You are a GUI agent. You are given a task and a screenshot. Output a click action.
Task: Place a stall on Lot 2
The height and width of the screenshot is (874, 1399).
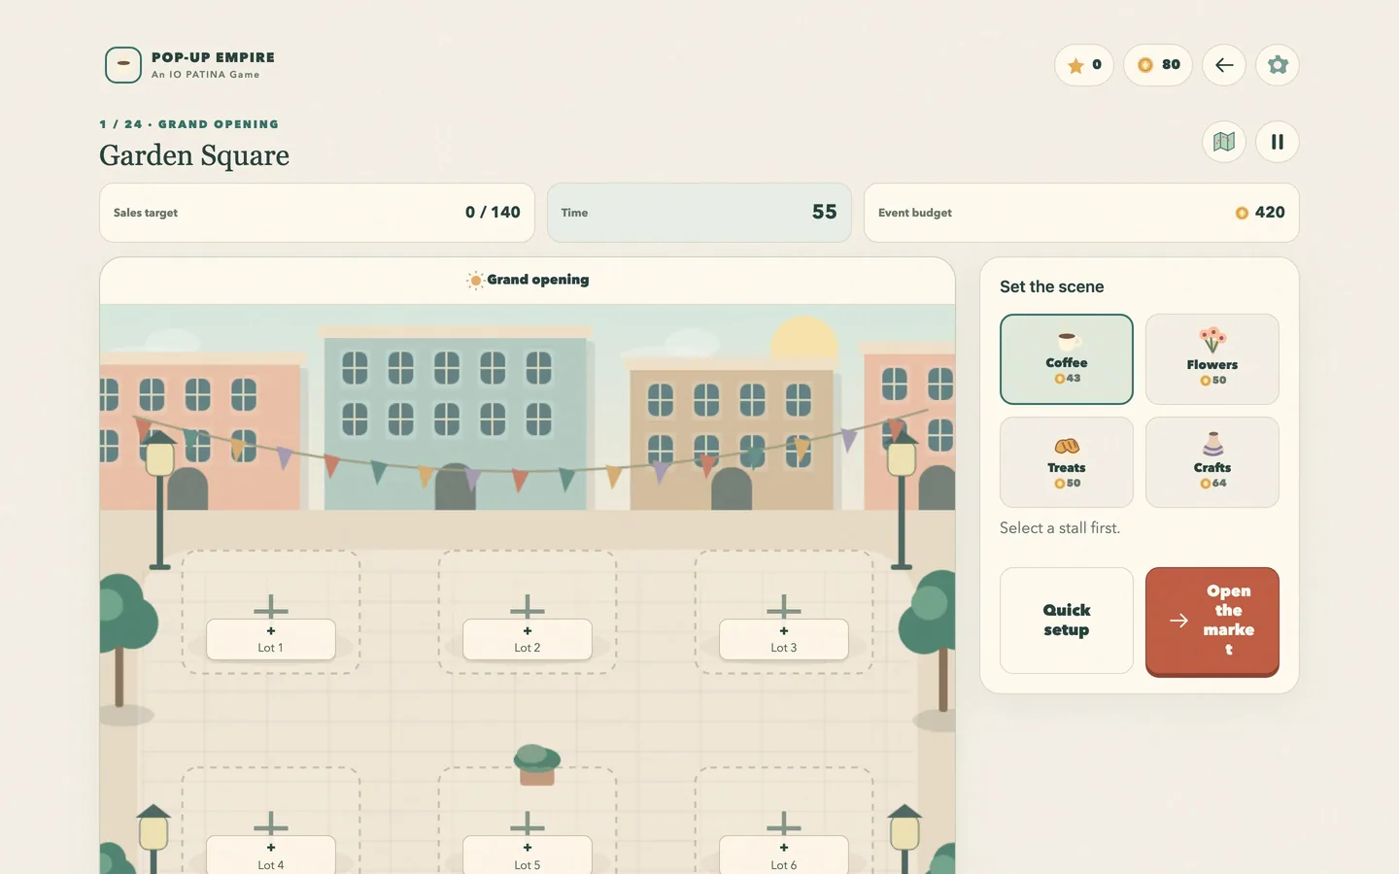pos(528,639)
